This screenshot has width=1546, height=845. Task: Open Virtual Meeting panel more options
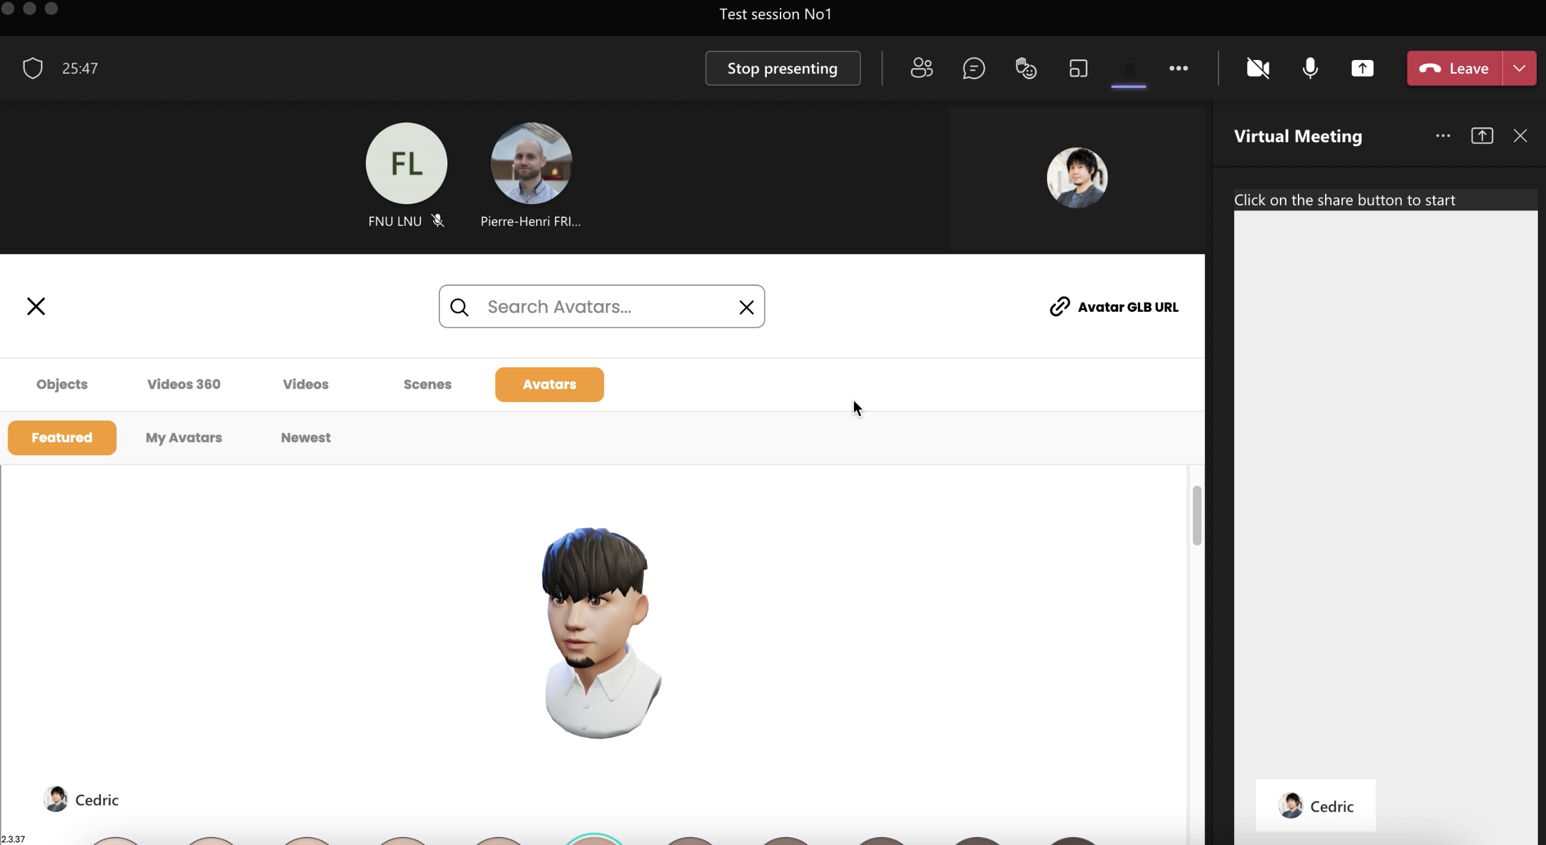(1443, 136)
